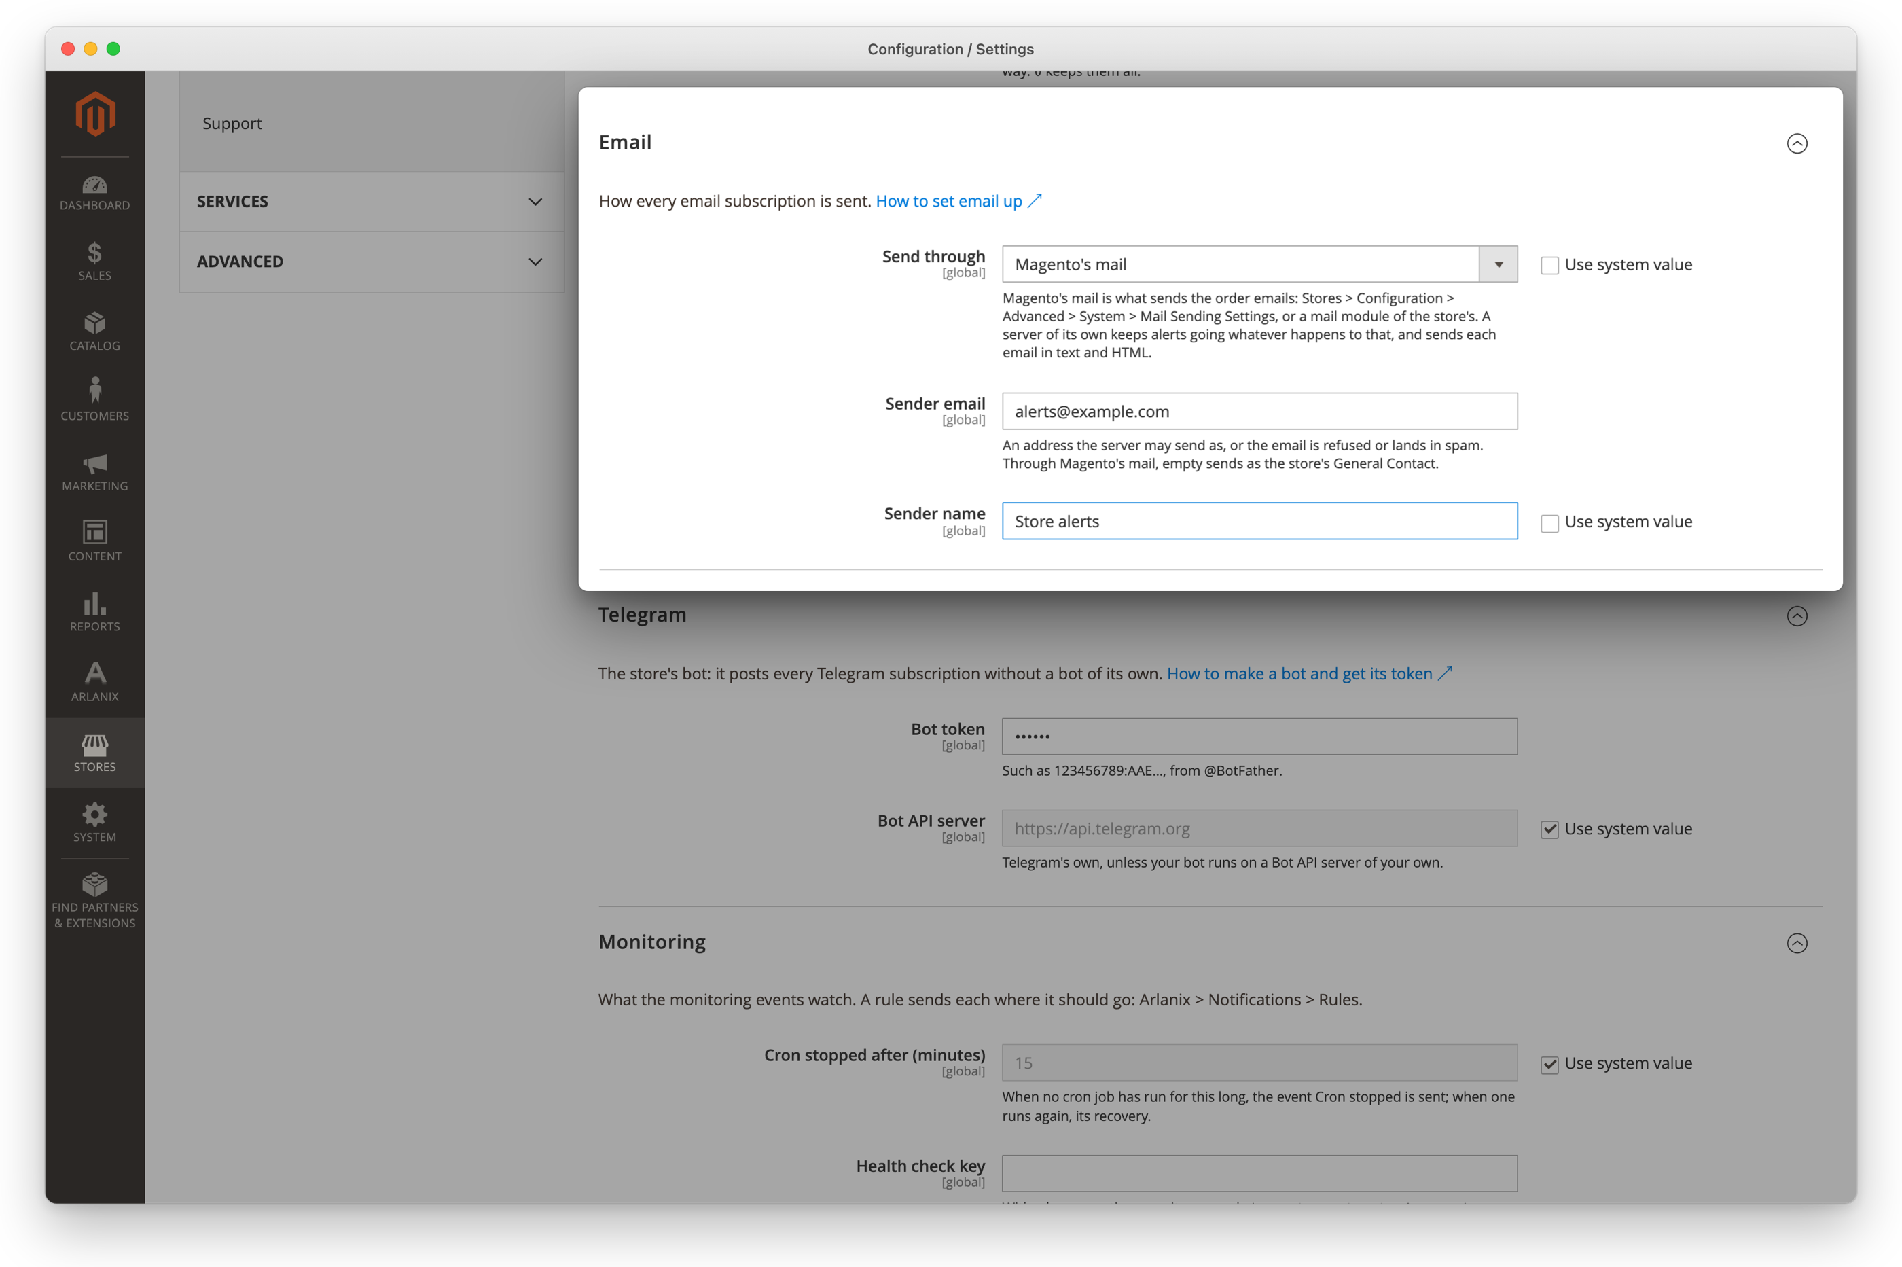Click the Email section heading
The image size is (1902, 1267).
tap(624, 142)
